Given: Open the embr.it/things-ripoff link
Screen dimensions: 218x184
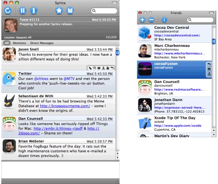Looking at the screenshot, I should coord(58,129).
